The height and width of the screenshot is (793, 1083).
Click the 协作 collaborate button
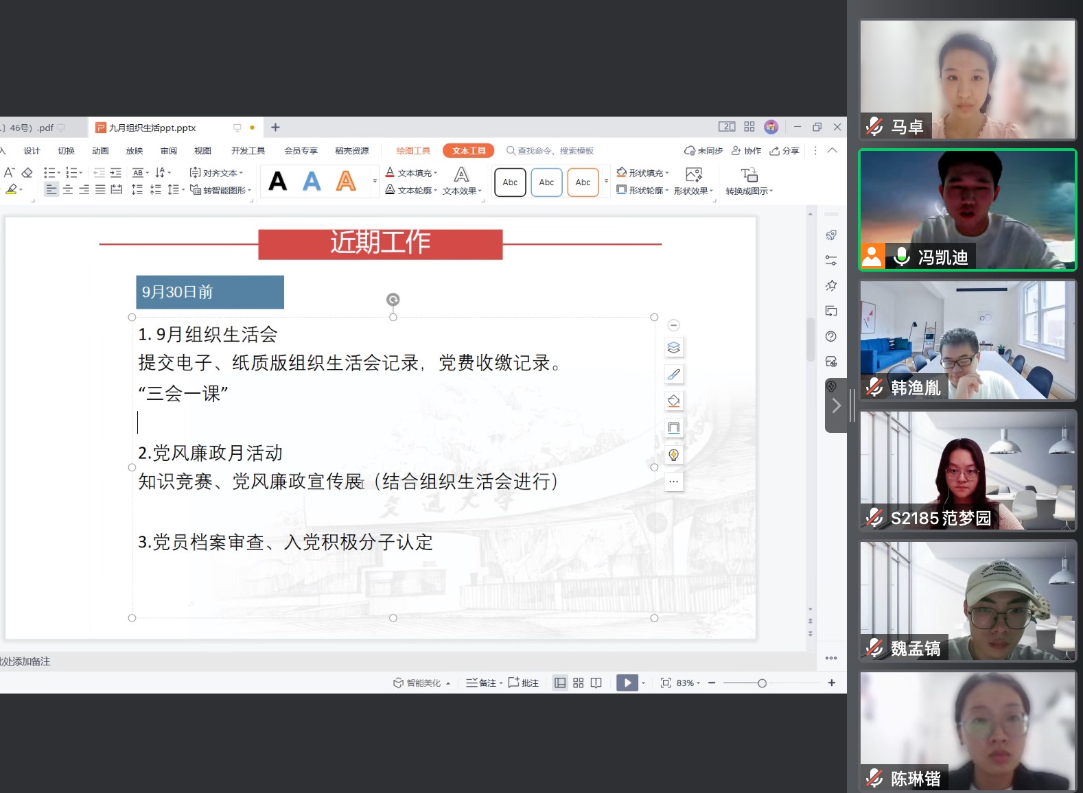(x=747, y=151)
